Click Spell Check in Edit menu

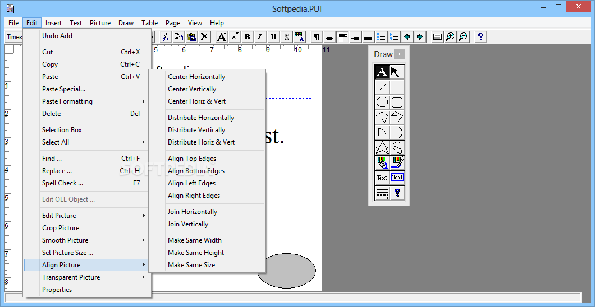87,183
